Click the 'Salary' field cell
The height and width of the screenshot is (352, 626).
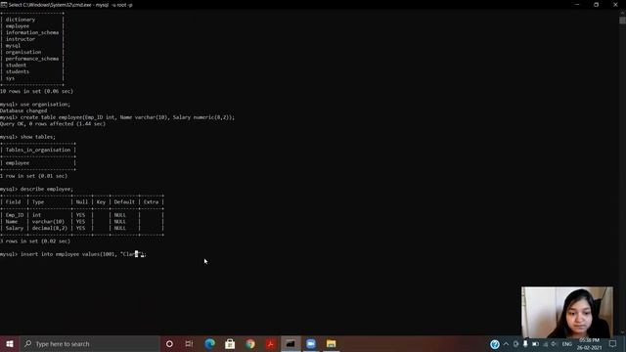(x=15, y=228)
